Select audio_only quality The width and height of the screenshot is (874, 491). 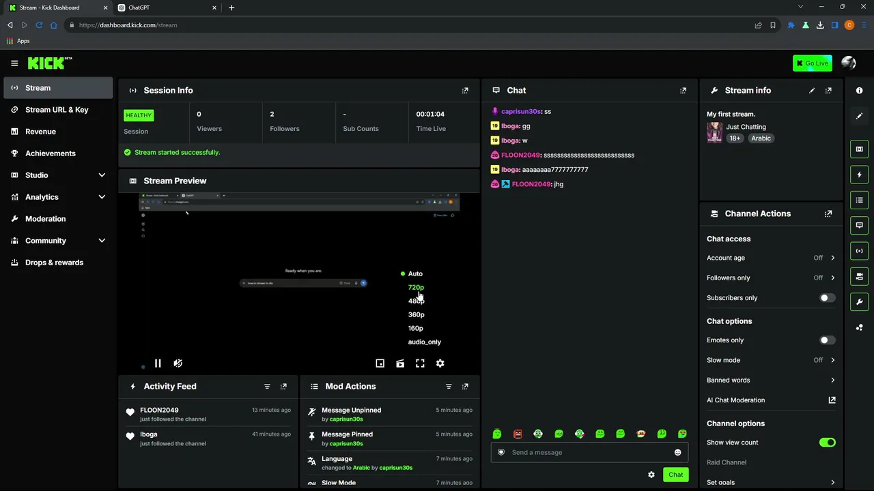pyautogui.click(x=425, y=342)
